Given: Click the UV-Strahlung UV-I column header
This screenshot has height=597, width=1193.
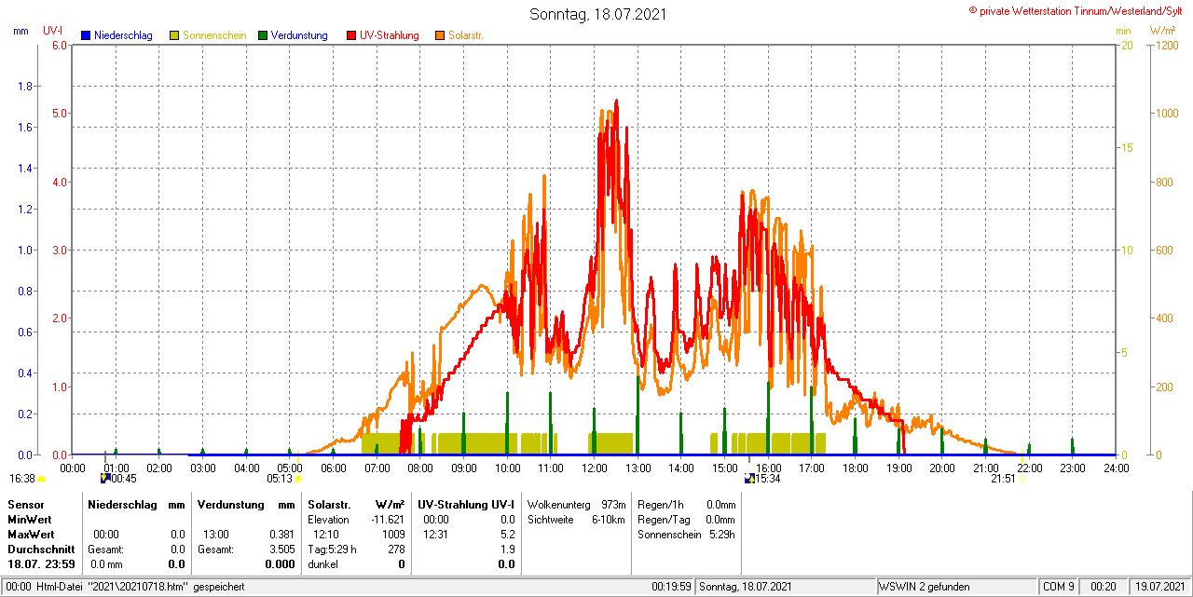Looking at the screenshot, I should coord(466,504).
